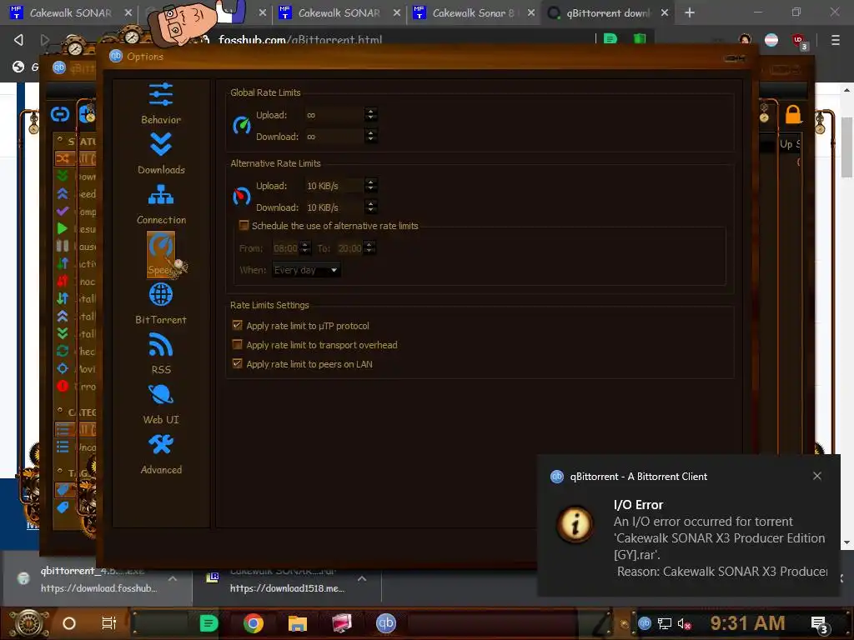Open the browser hamburger menu

(x=836, y=40)
